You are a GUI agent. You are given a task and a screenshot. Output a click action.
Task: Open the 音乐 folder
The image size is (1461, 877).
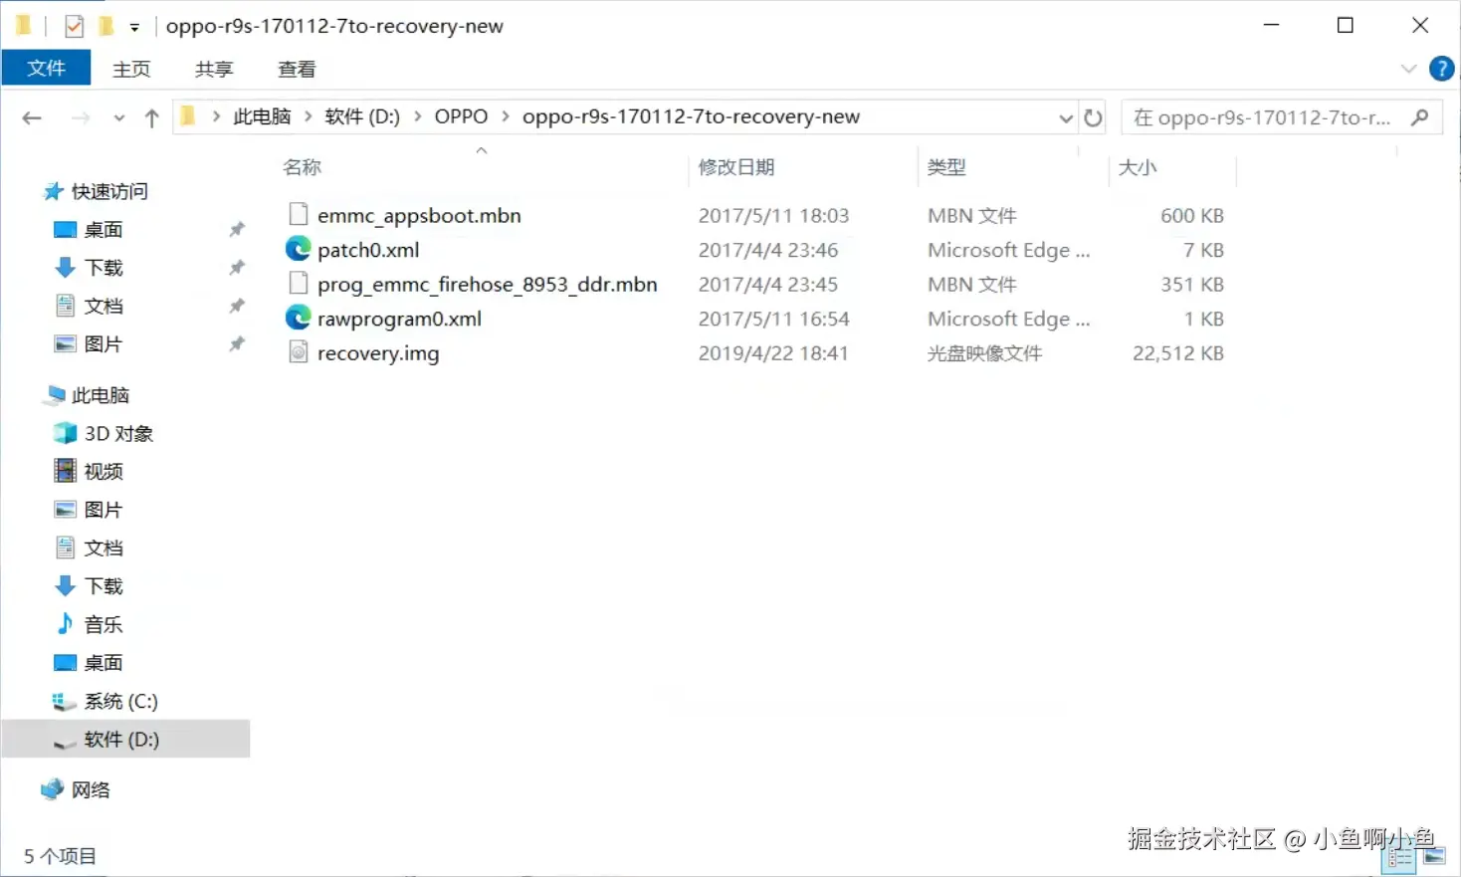point(104,625)
